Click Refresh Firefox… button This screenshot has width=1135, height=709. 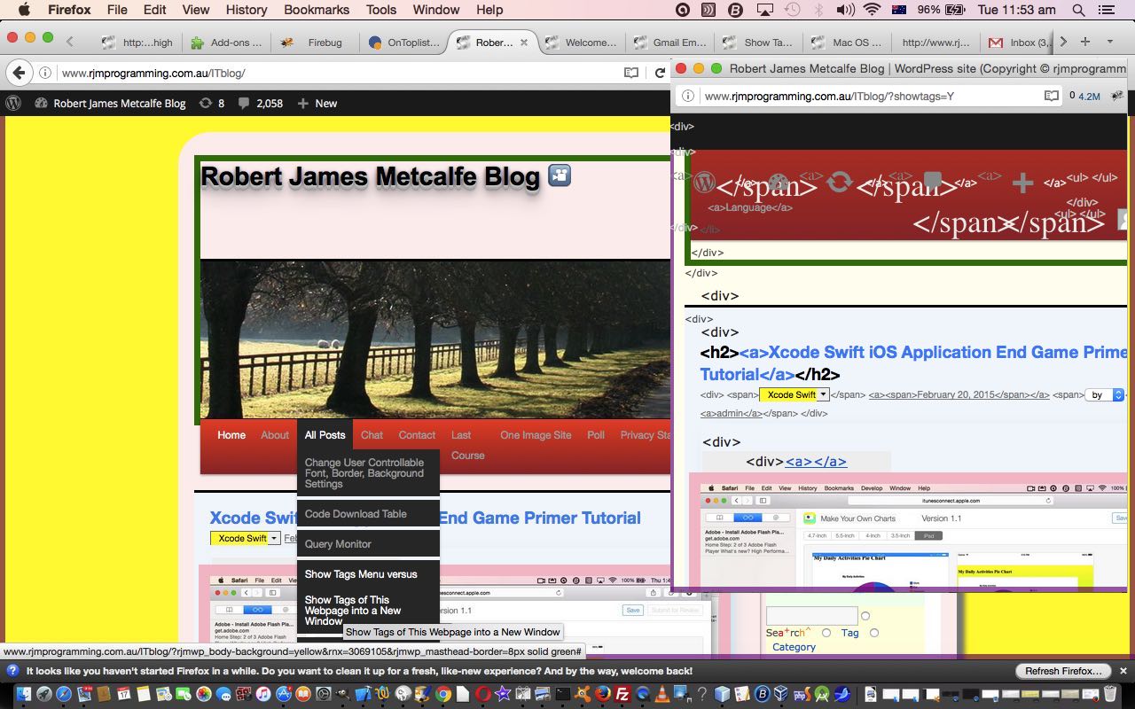tap(1063, 671)
